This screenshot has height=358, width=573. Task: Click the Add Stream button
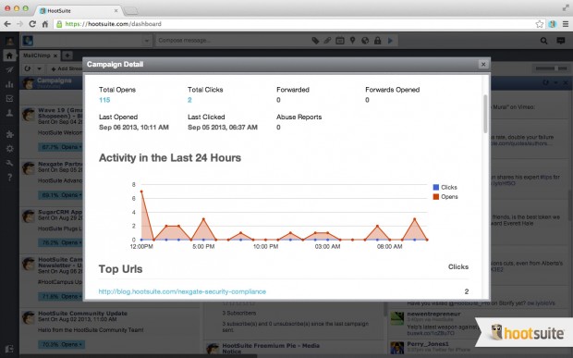[x=67, y=68]
